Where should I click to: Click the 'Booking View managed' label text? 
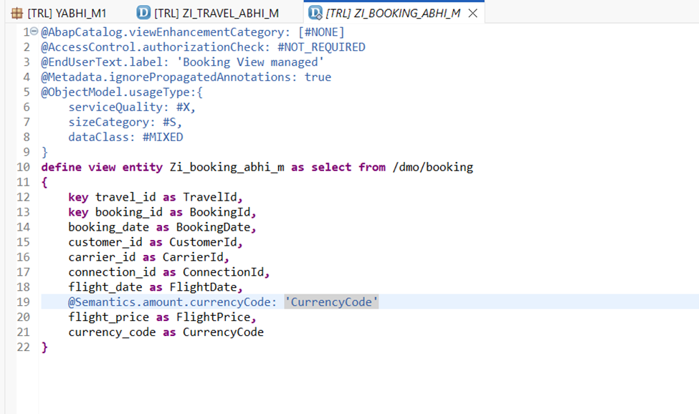(x=250, y=62)
